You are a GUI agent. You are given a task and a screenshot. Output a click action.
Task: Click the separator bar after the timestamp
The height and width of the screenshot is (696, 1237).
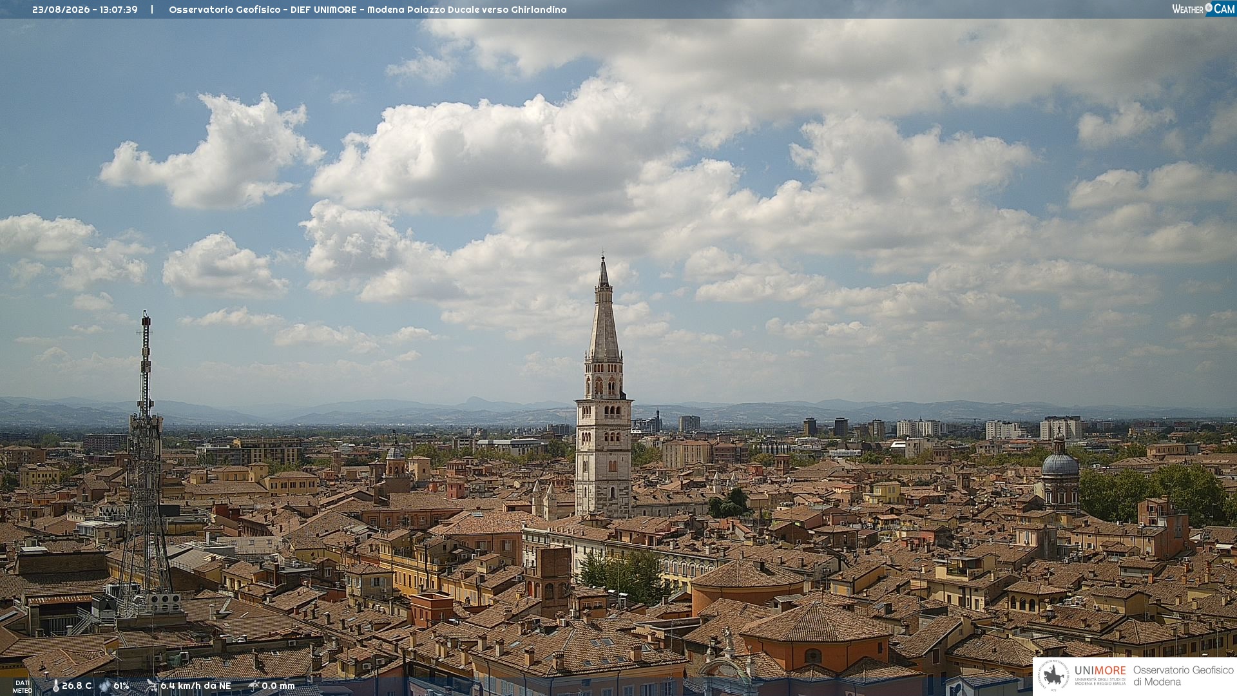click(x=152, y=10)
